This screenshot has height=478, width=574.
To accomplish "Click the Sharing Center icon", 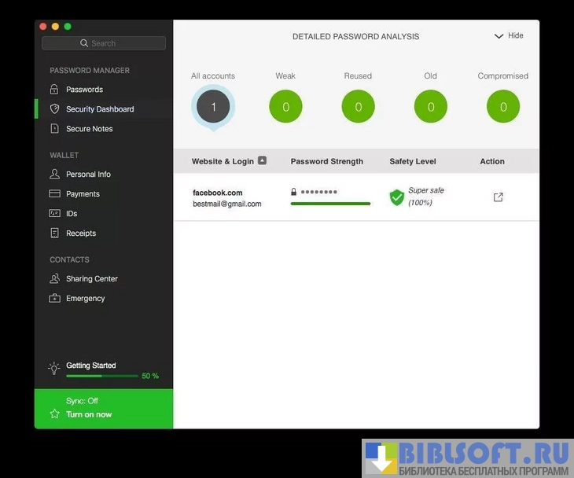I will [54, 278].
